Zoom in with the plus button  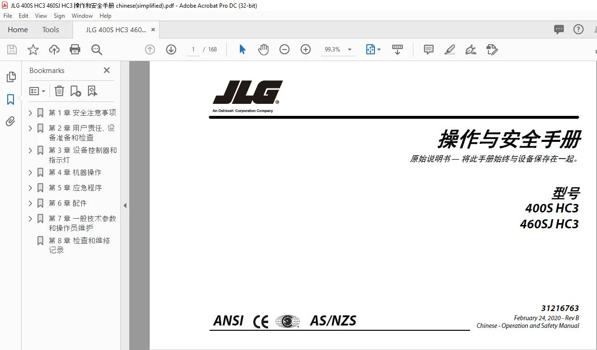tap(306, 50)
